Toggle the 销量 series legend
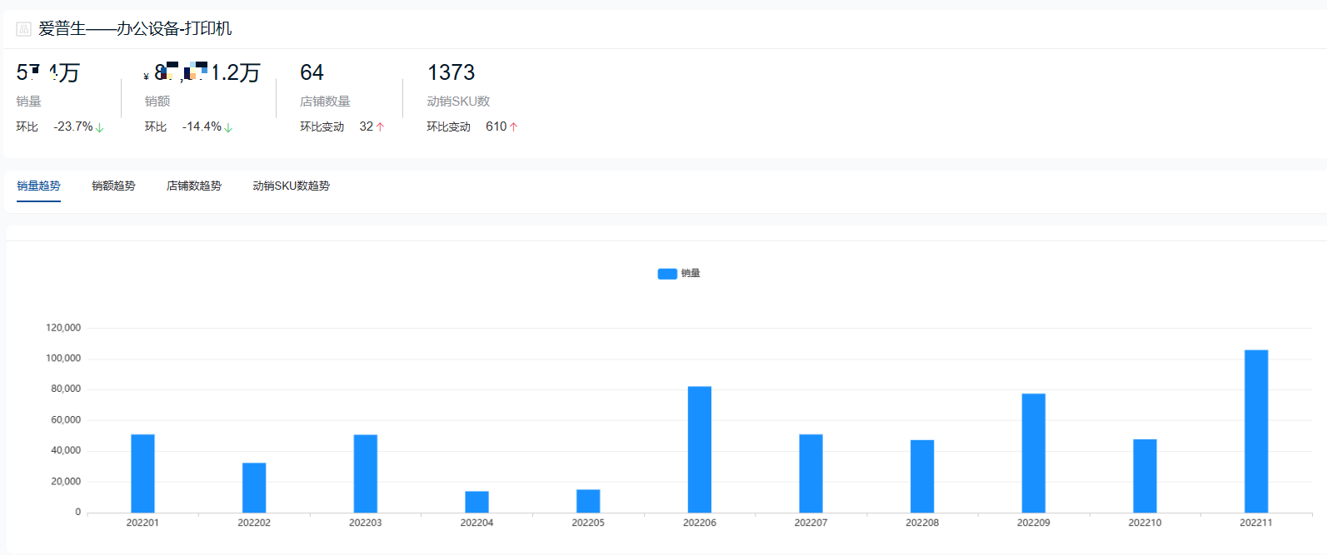Screen dimensions: 1327x555 click(x=690, y=273)
